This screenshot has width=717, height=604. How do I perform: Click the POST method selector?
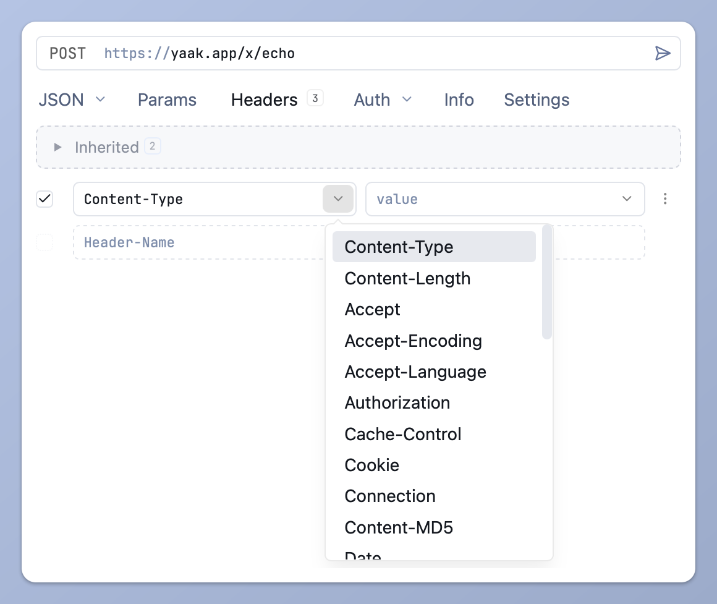[67, 54]
